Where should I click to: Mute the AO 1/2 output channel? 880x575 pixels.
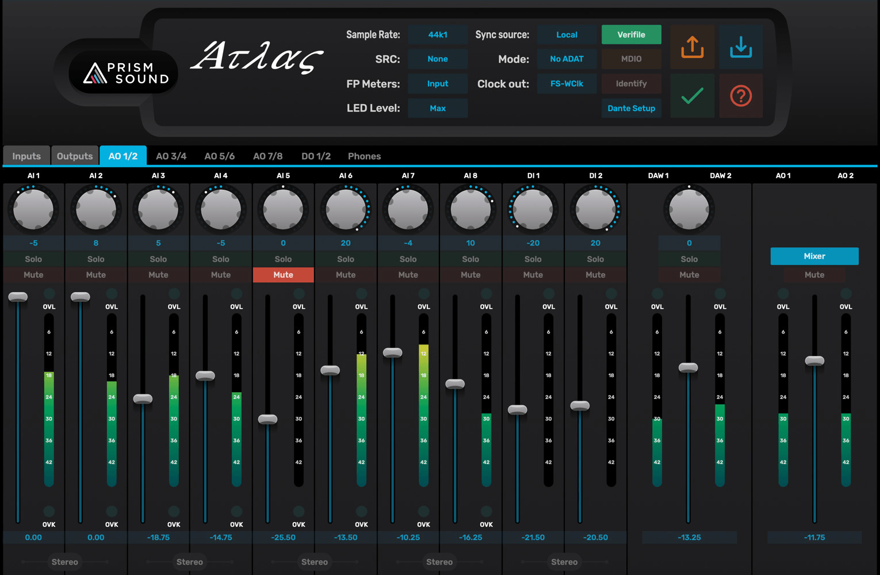(x=814, y=275)
